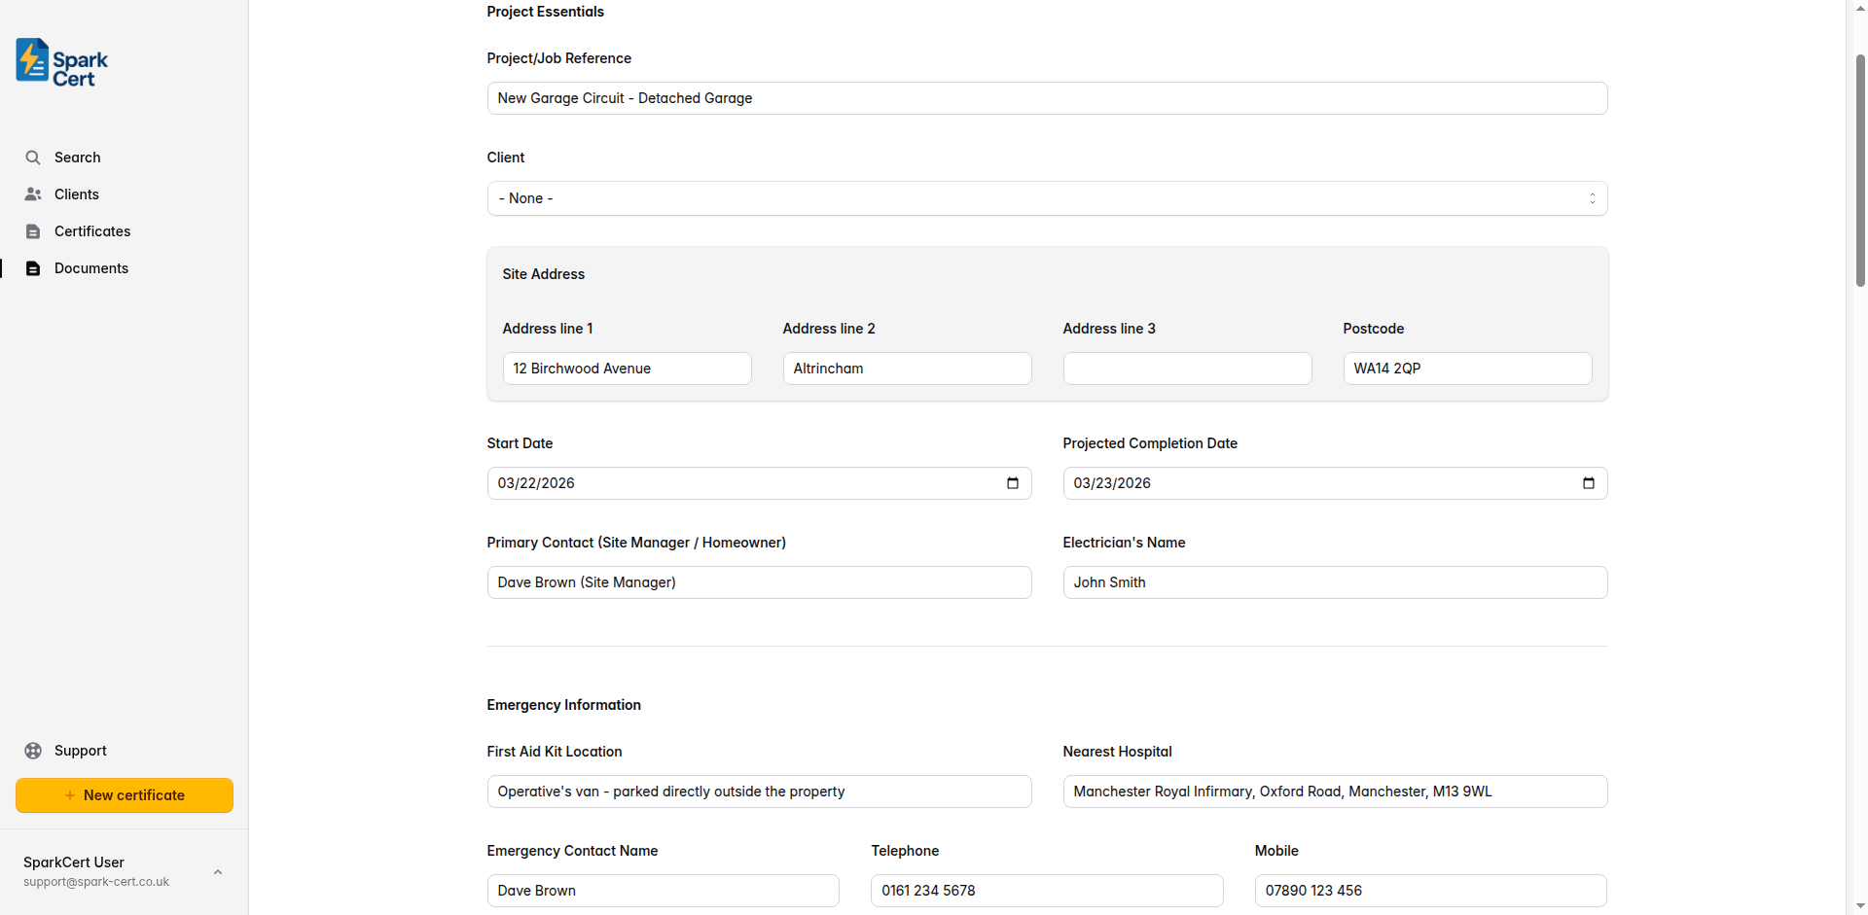Click the Project/Job Reference input field
Screen dimensions: 1868x915
(1046, 98)
